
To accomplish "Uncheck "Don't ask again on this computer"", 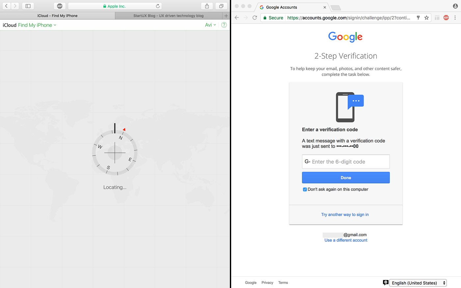I will point(305,189).
